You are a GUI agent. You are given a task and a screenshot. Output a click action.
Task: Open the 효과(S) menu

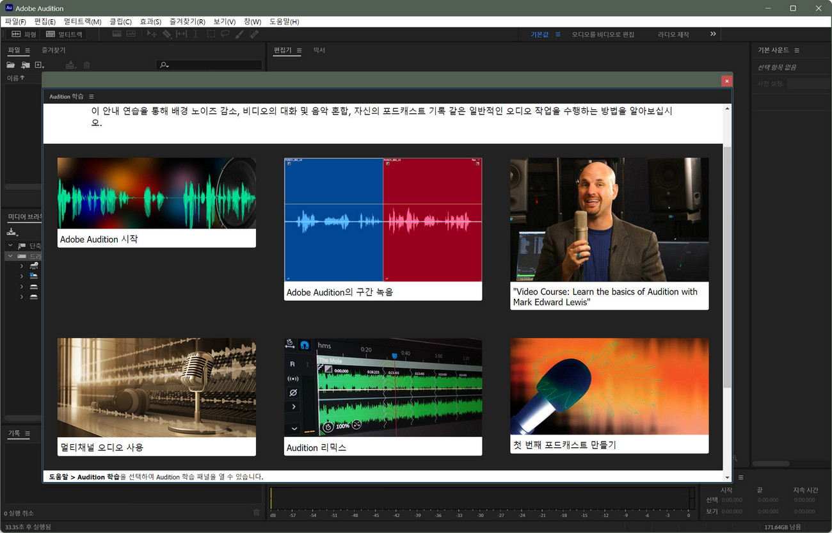pos(150,22)
